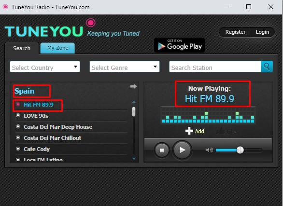Switch to the Search tab
Image resolution: width=283 pixels, height=206 pixels.
coord(22,48)
